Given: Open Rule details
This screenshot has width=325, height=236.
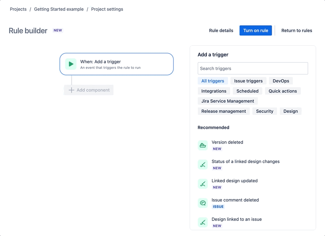Looking at the screenshot, I should click(x=221, y=30).
